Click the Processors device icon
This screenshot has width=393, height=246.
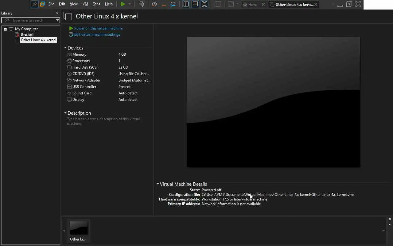point(69,61)
